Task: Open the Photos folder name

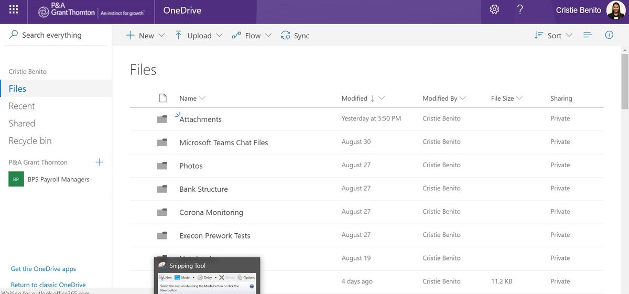Action: click(x=191, y=166)
